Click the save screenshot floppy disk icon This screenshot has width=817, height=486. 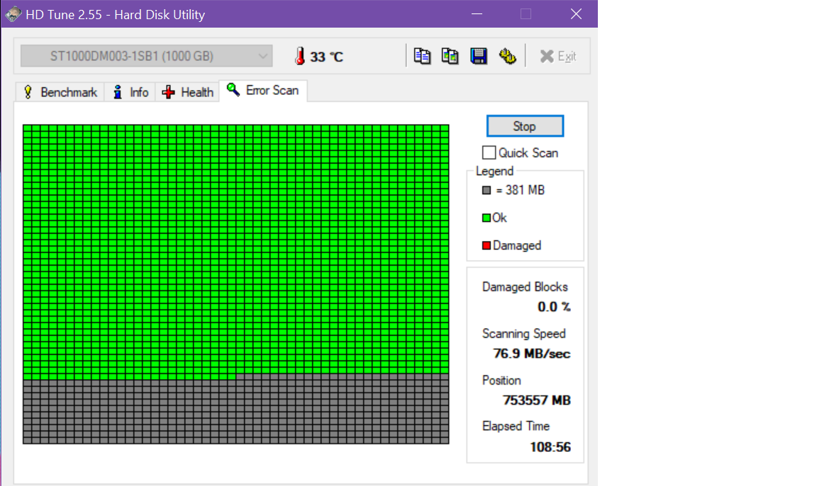coord(478,56)
